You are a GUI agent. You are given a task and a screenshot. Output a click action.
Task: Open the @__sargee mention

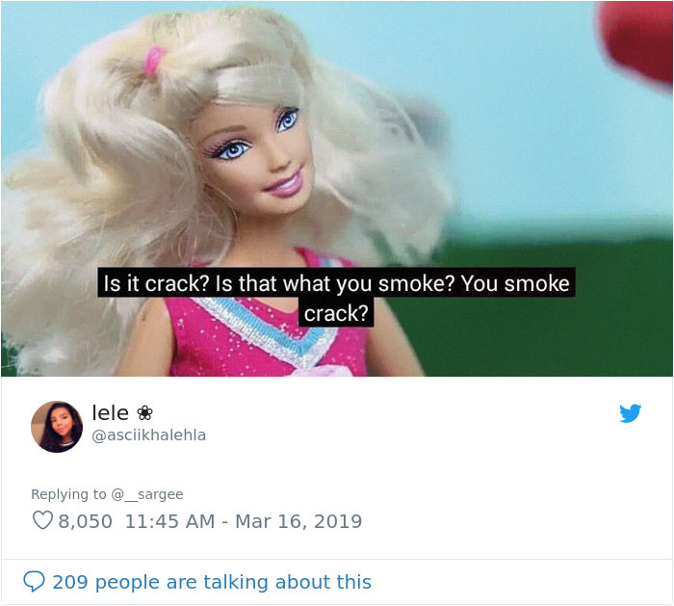pyautogui.click(x=147, y=494)
